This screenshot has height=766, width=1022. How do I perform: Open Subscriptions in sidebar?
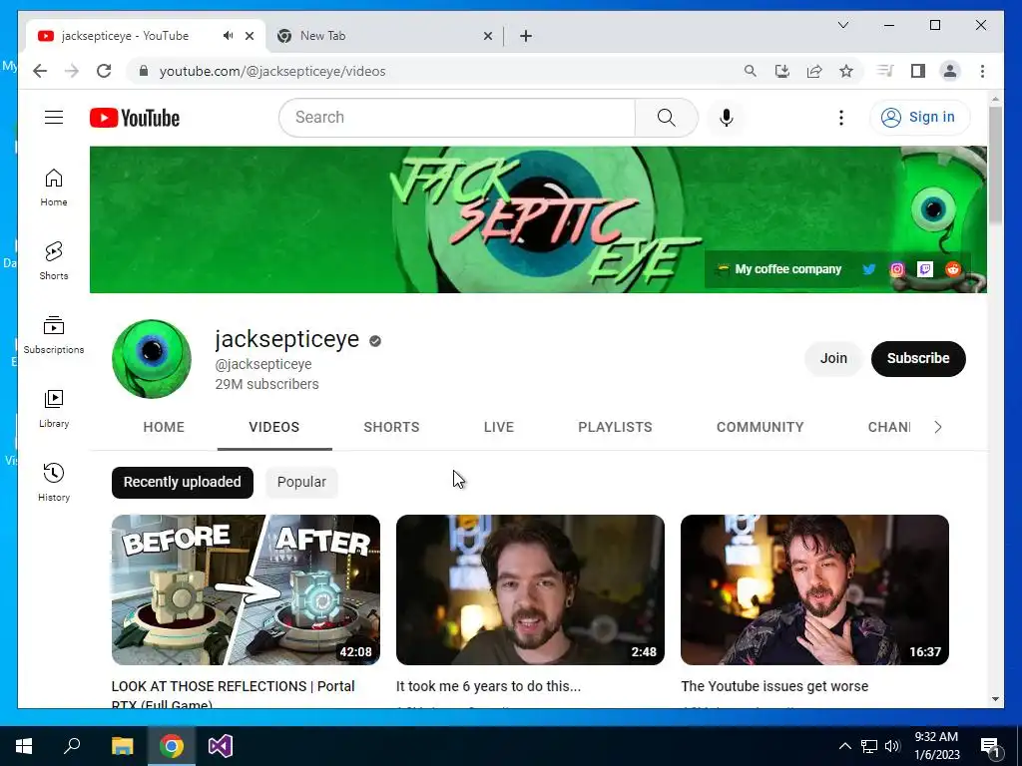pyautogui.click(x=54, y=335)
